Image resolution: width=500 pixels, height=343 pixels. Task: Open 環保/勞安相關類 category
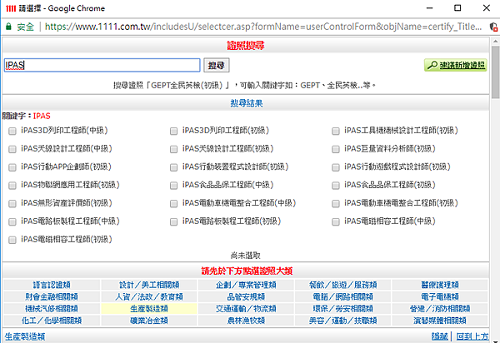pos(342,308)
